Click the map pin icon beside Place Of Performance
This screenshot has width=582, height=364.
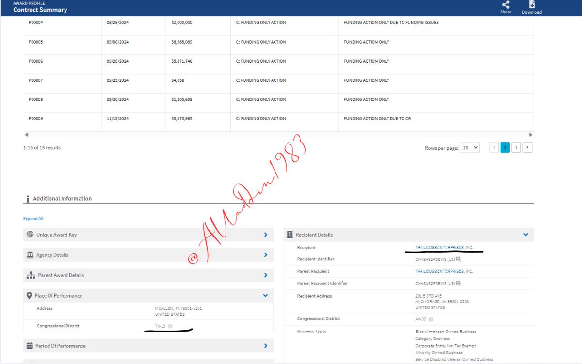click(x=30, y=295)
